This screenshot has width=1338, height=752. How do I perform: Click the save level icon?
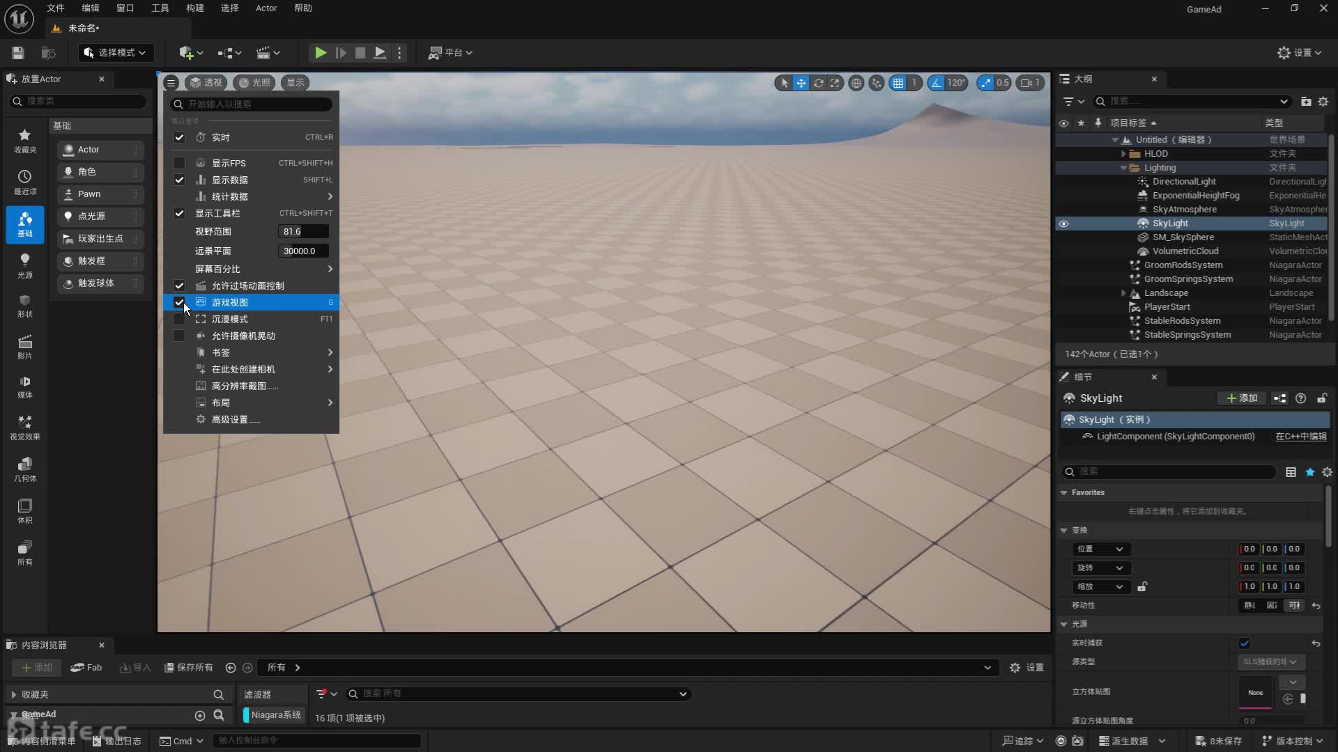(18, 53)
